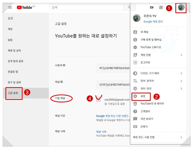Viewport: 193px width, 149px height.
Task: Open 내 채널 menu entry
Action: click(x=158, y=32)
